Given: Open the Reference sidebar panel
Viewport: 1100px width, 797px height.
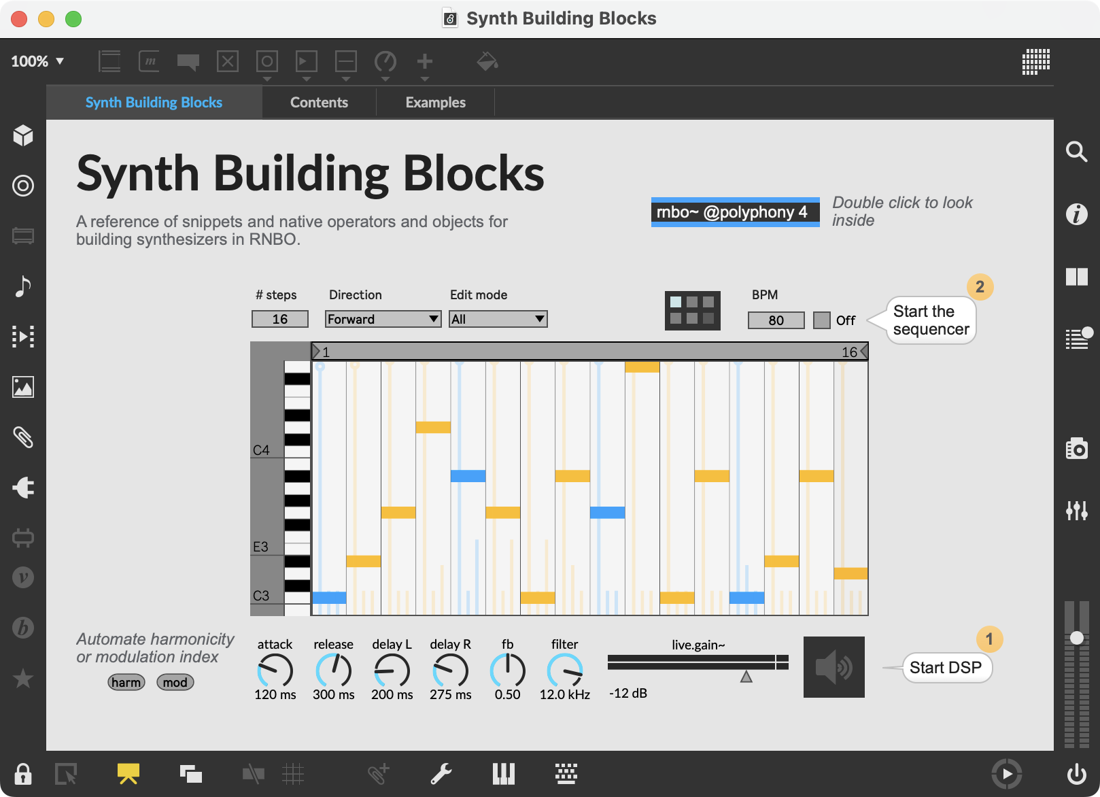Looking at the screenshot, I should coord(1077,277).
